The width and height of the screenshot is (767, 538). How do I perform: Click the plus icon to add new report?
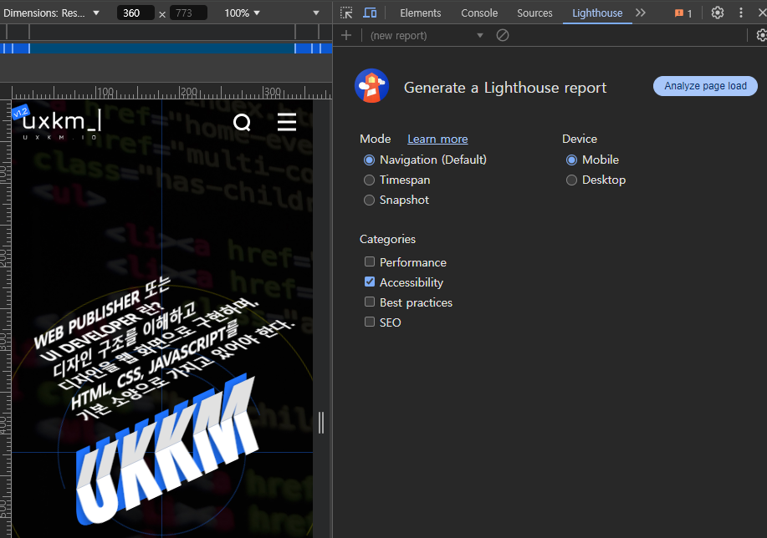[346, 35]
